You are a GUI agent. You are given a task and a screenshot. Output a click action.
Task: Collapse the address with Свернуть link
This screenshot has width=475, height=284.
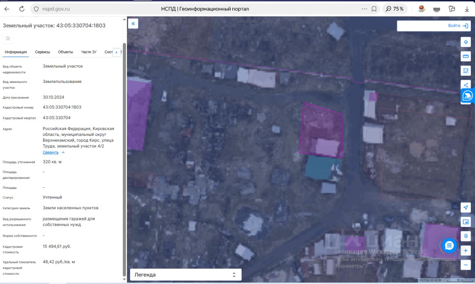50,152
